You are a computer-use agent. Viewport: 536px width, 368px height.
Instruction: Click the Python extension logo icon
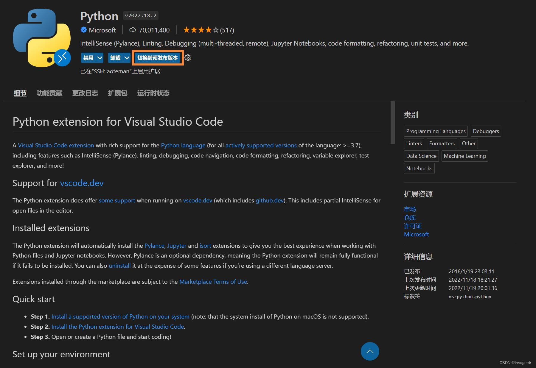[x=42, y=38]
